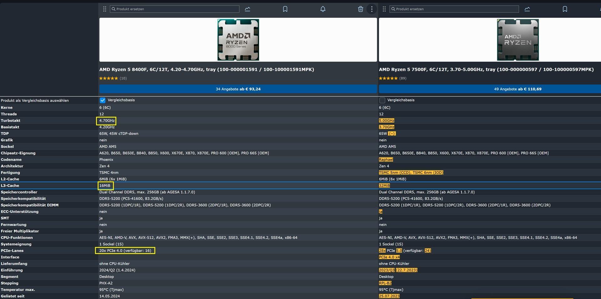Open '34 Angebote ab € 93,24' offers
Image resolution: width=601 pixels, height=299 pixels.
tap(238, 89)
